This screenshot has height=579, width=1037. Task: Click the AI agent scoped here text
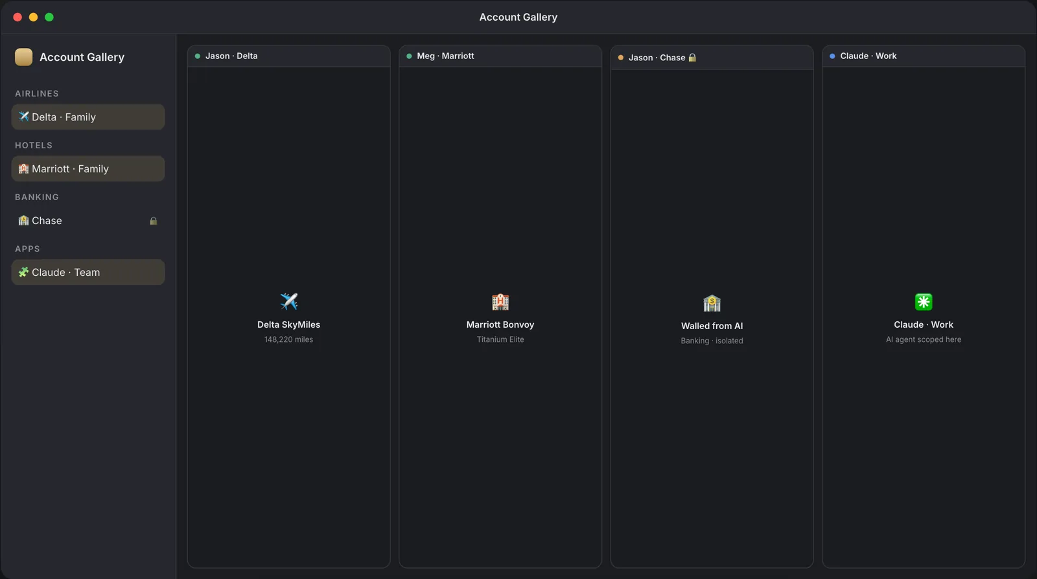point(924,339)
